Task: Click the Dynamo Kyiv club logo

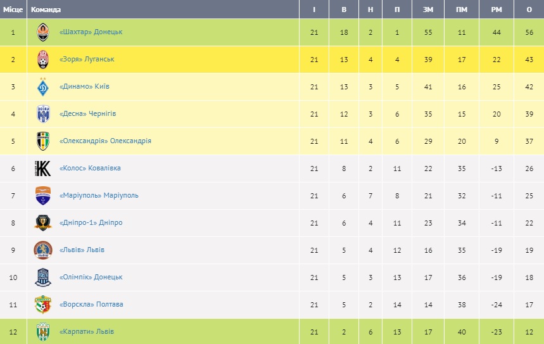Action: (x=42, y=87)
